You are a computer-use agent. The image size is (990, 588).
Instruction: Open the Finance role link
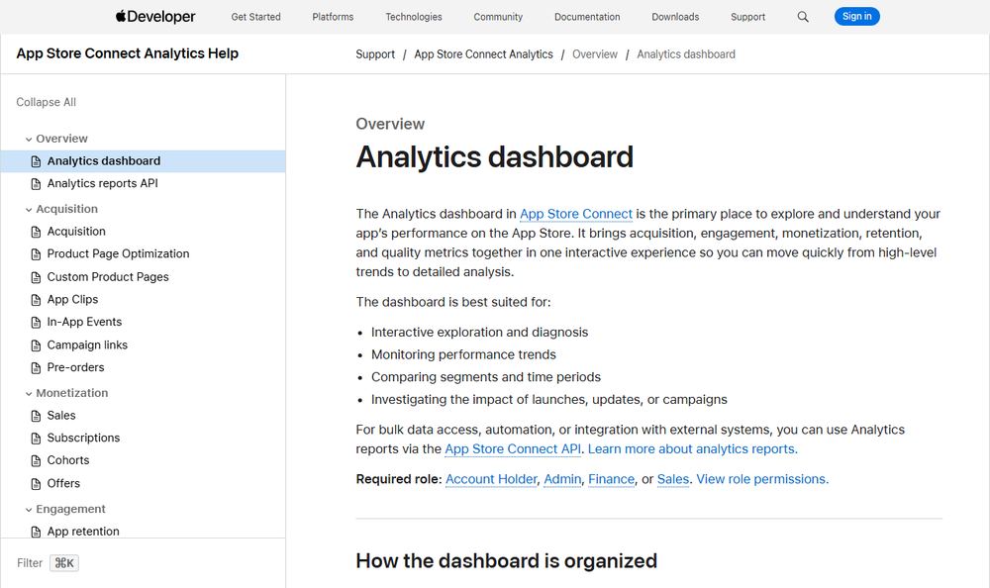point(611,479)
